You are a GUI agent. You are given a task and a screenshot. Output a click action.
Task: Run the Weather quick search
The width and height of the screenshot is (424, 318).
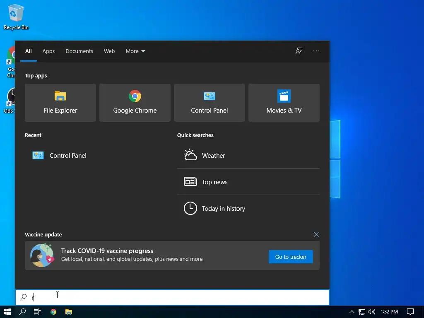(248, 156)
